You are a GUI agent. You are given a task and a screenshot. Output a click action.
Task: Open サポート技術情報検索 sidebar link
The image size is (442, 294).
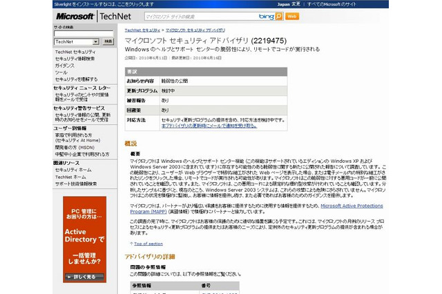(x=76, y=184)
